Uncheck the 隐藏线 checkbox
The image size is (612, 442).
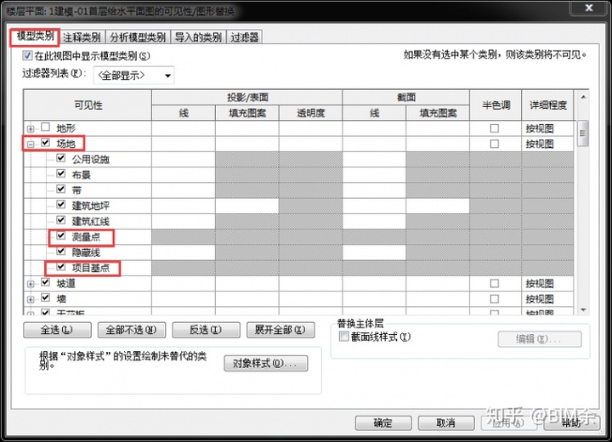click(61, 251)
